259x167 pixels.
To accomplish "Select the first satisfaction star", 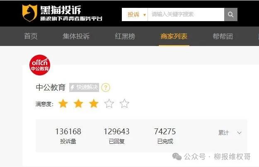I will coord(63,104).
